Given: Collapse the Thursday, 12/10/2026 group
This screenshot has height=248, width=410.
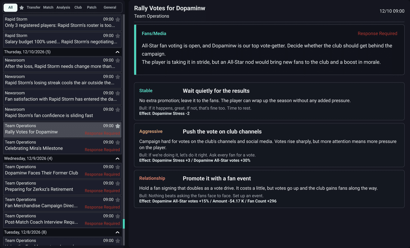Looking at the screenshot, I should tap(117, 52).
